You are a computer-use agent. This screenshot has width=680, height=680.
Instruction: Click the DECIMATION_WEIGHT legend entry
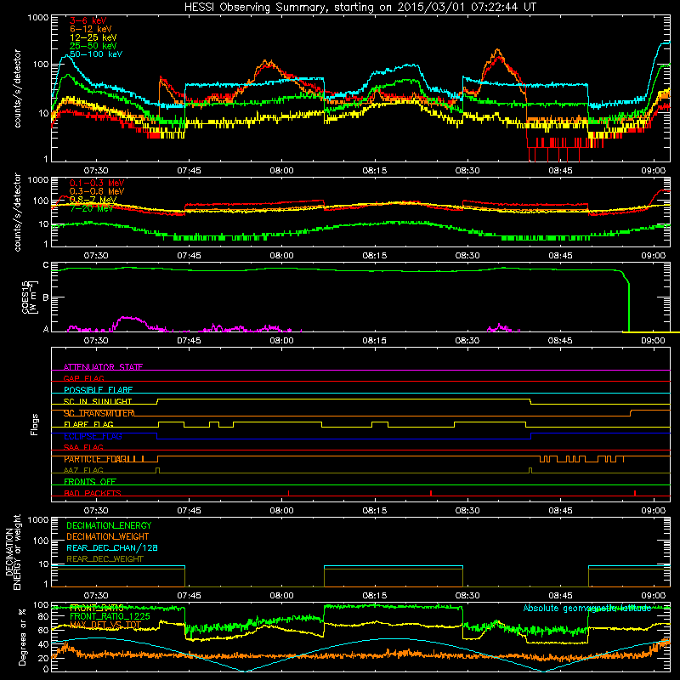(108, 536)
